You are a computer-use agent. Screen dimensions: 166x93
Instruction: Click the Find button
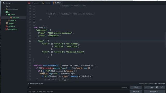click(136, 87)
